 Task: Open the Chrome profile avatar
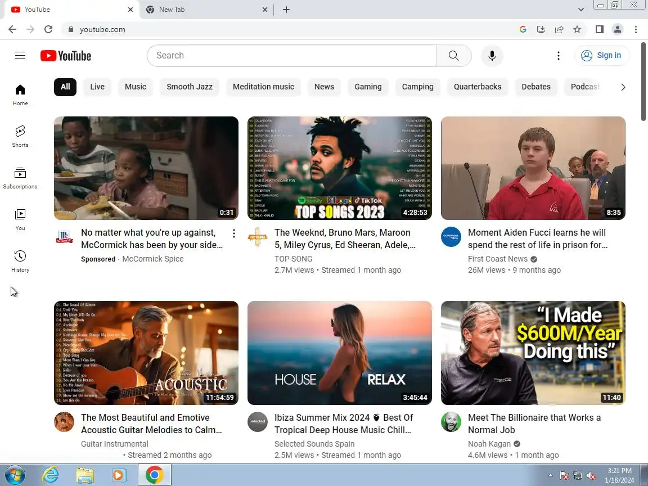pos(618,29)
